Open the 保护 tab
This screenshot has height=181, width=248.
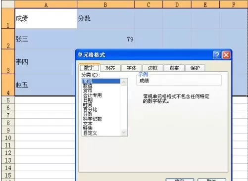pos(195,68)
